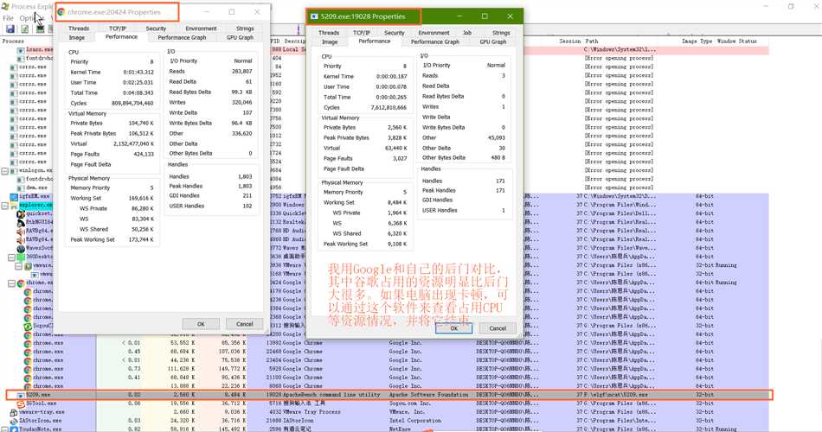Viewport: 822px width, 432px height.
Task: Open the Job tab in 5209.exe Properties
Action: 467,33
